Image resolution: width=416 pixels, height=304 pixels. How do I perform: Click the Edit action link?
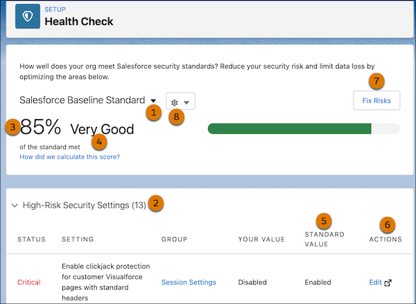(375, 283)
